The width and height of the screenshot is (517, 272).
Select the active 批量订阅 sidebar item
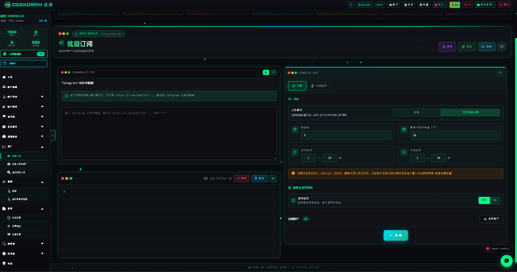click(24, 156)
